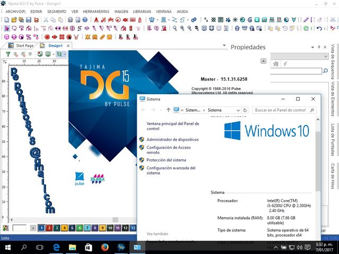Open the Lista de Puntadas side tab
339x254 pixels.
(x=333, y=140)
